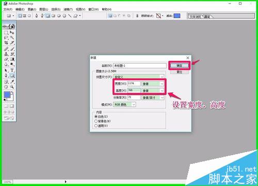The image size is (258, 186).
Task: Toggle Fill Pixels mode in options bar
Action: pyautogui.click(x=29, y=16)
